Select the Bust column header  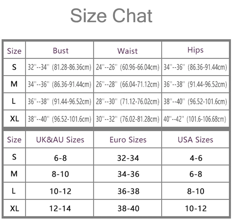click(x=61, y=51)
